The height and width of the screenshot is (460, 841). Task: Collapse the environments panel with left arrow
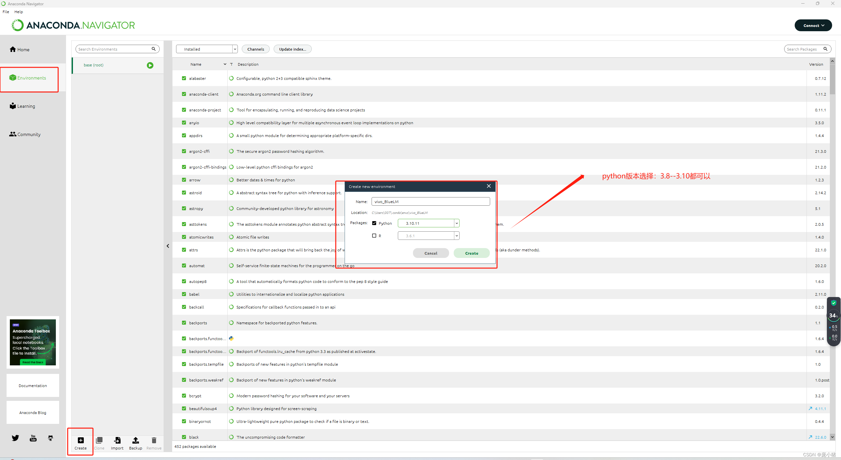coord(168,246)
